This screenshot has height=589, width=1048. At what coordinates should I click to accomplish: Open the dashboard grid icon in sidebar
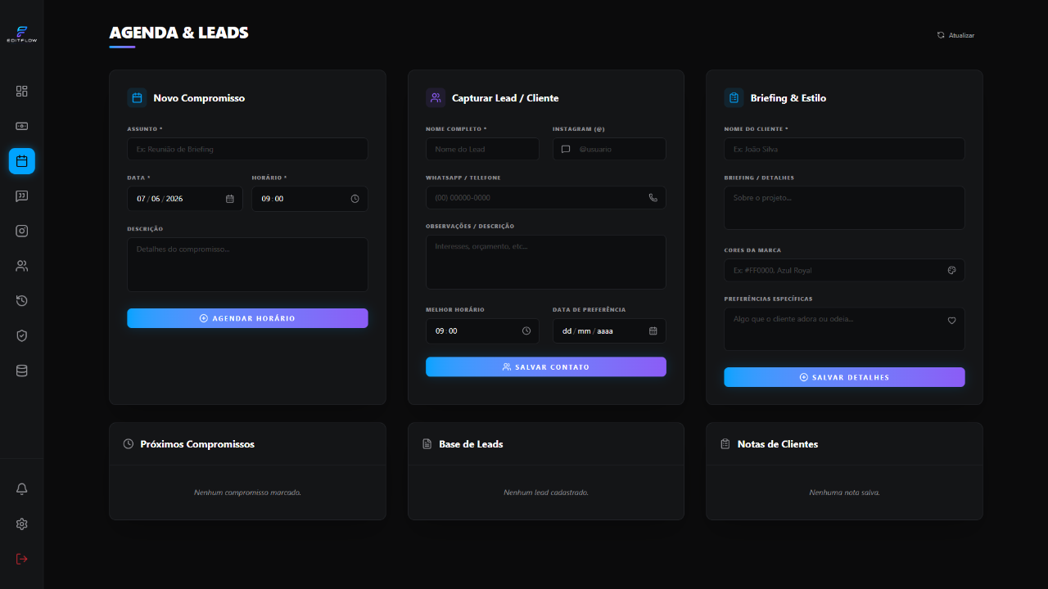click(x=22, y=91)
